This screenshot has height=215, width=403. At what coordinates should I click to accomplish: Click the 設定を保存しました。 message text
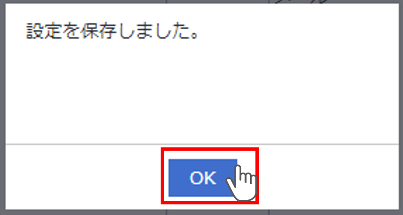tap(112, 31)
